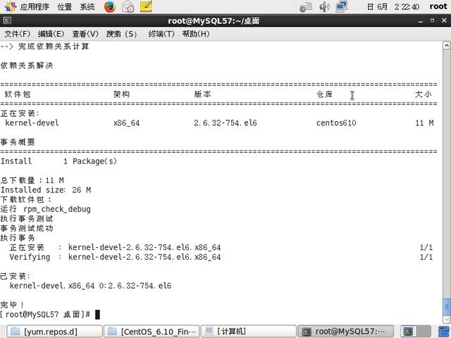
Task: Click the terminal window menu icon
Action: 7,20
